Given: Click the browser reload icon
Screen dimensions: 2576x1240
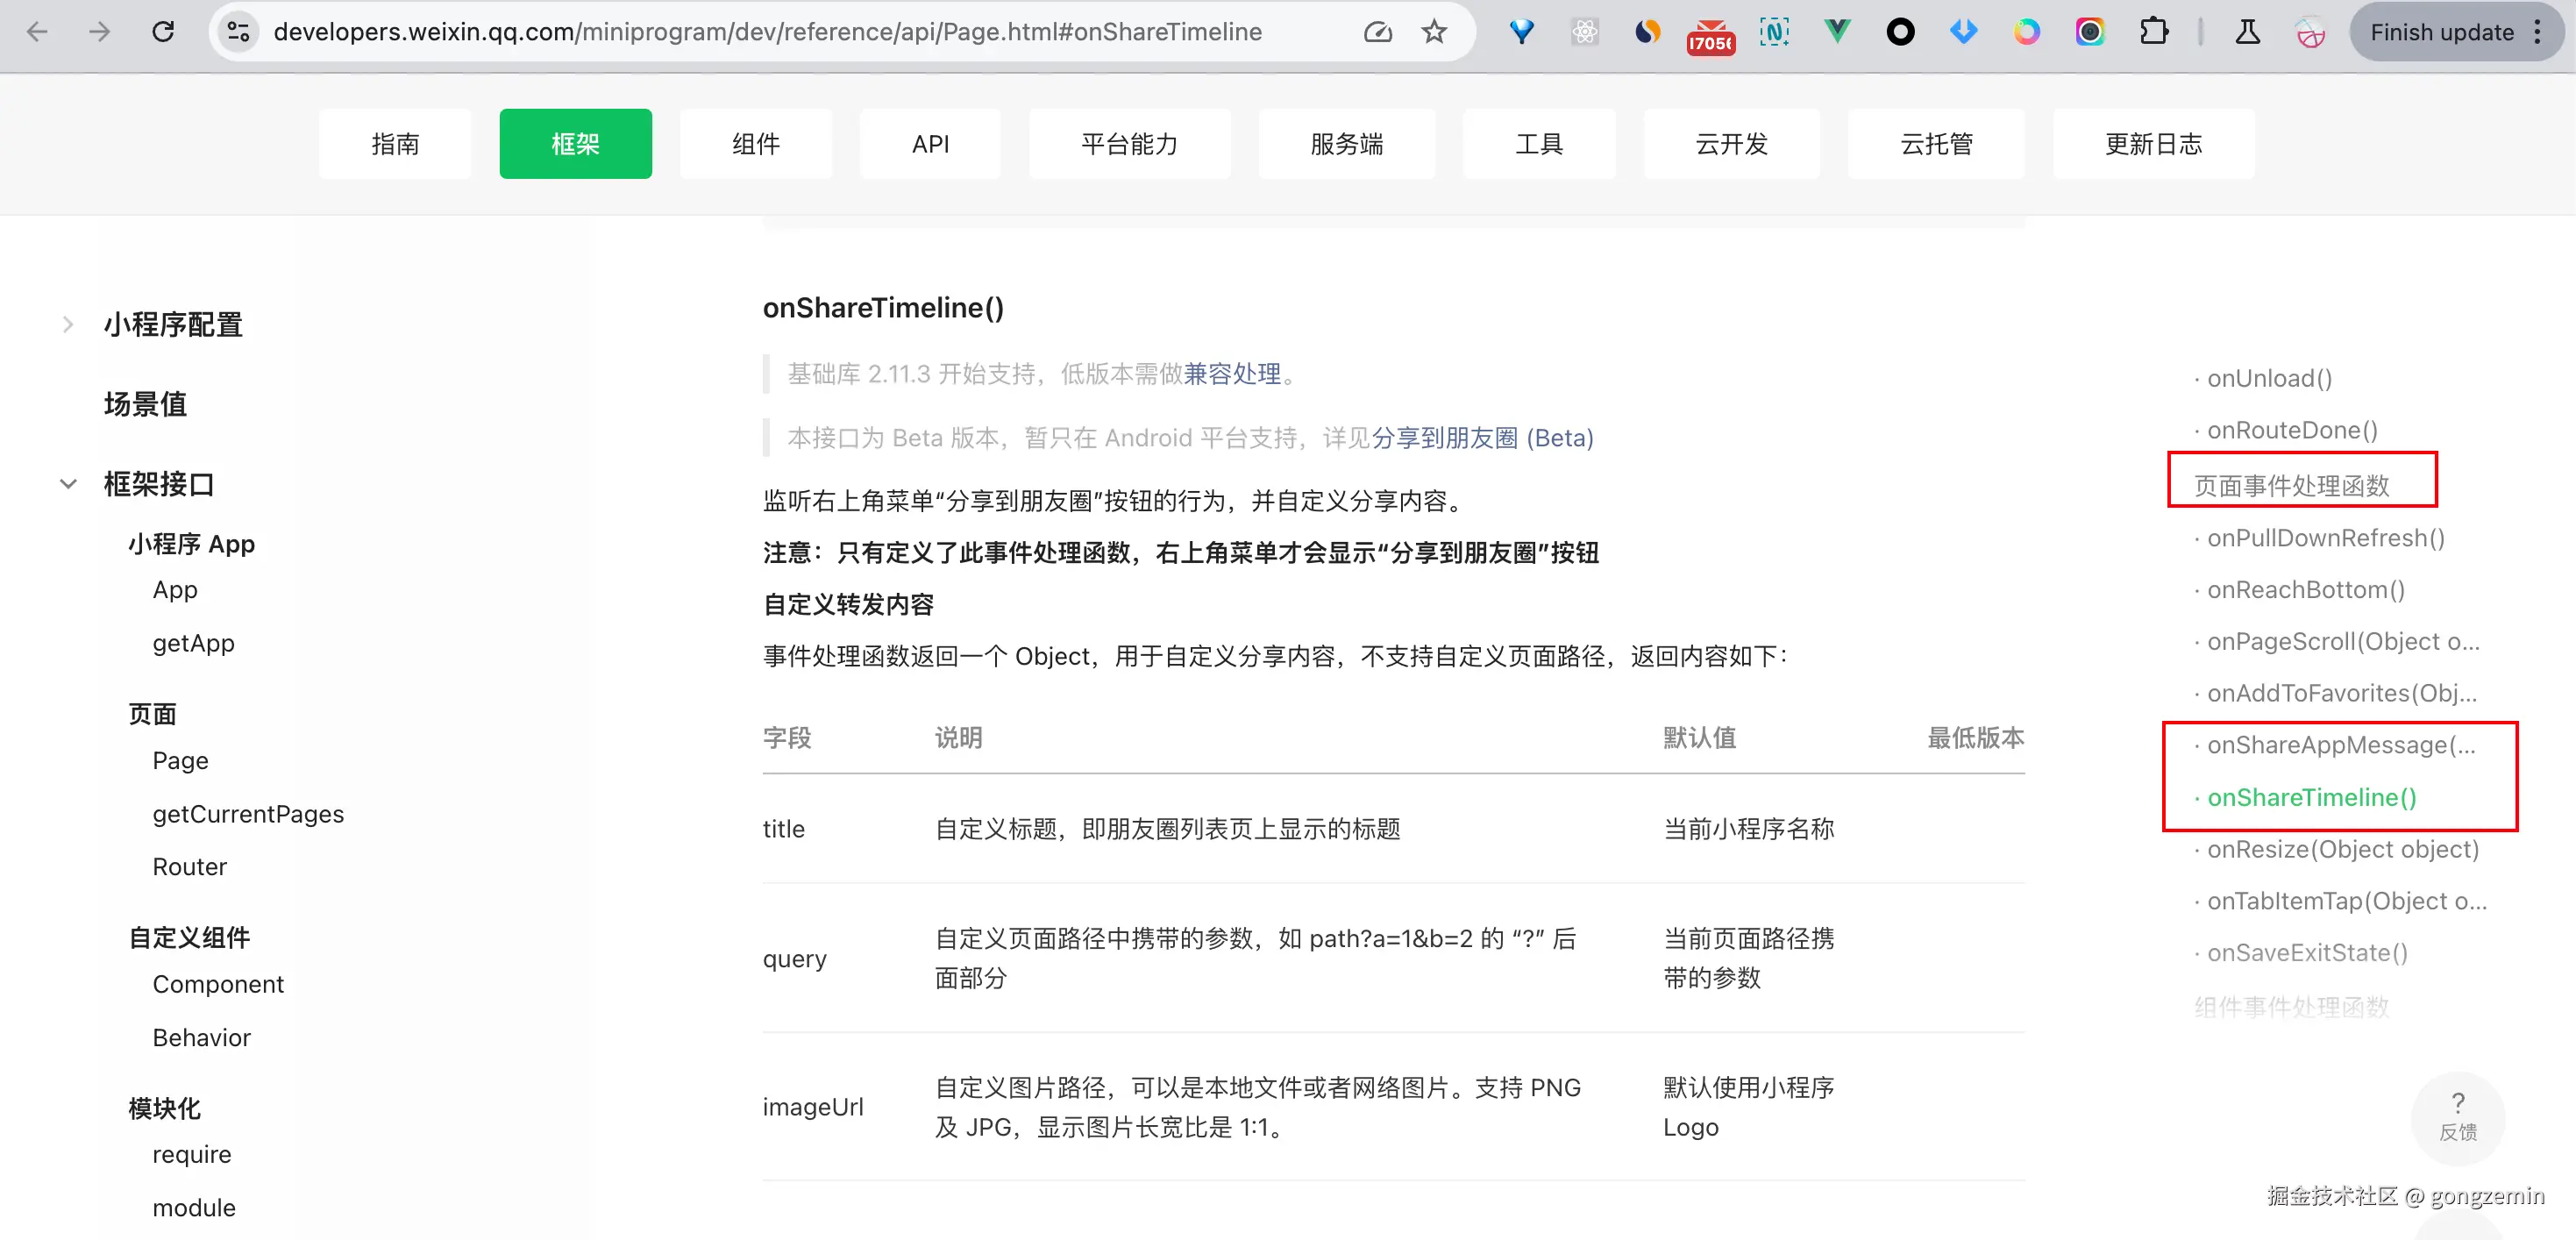Looking at the screenshot, I should tap(163, 32).
